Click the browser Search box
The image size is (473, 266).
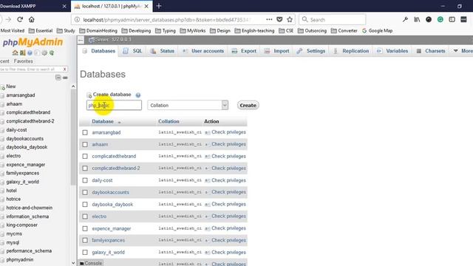tap(333, 20)
